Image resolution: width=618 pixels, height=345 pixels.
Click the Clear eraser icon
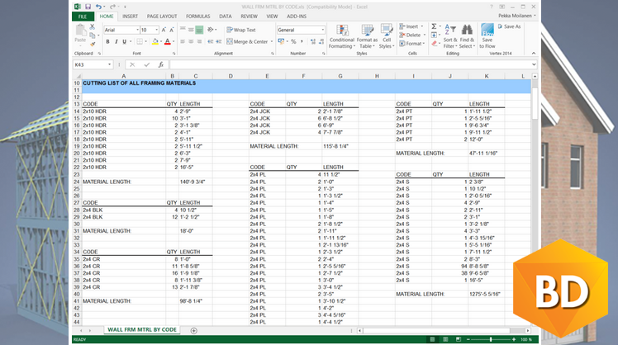tap(434, 44)
